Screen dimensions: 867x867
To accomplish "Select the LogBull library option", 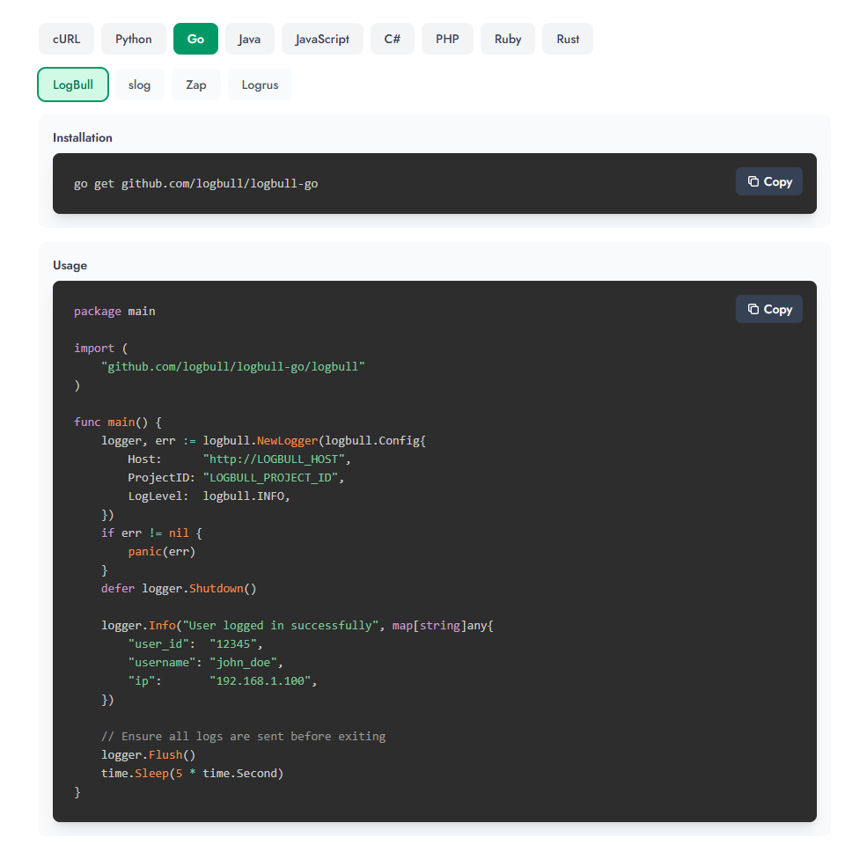I will tap(73, 84).
